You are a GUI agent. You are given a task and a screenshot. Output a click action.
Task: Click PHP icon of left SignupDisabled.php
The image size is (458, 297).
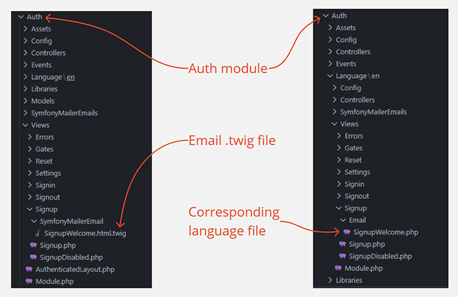pos(33,257)
